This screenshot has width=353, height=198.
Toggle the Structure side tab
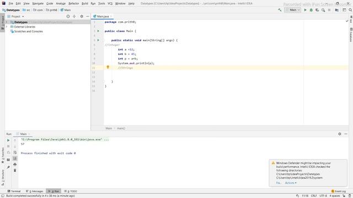coord(2,177)
